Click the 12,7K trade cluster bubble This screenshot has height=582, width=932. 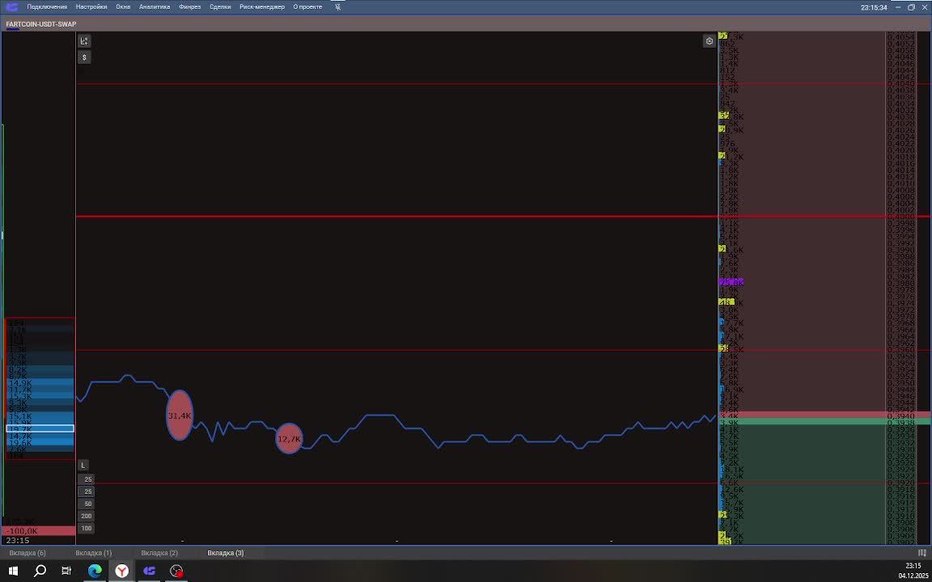[290, 439]
